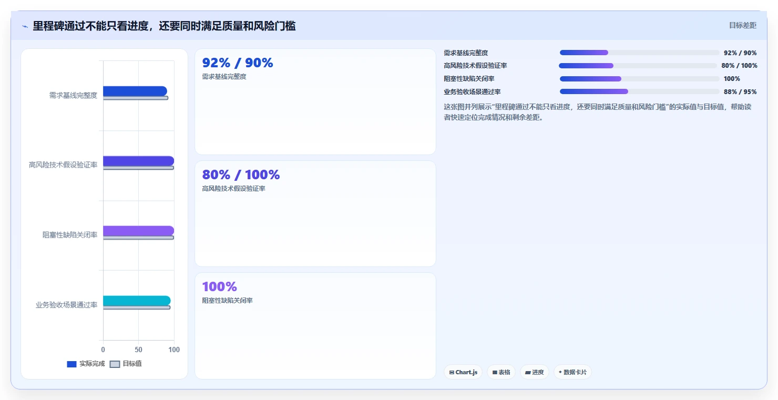Select the Chart.js tag chip
778x400 pixels.
point(463,372)
